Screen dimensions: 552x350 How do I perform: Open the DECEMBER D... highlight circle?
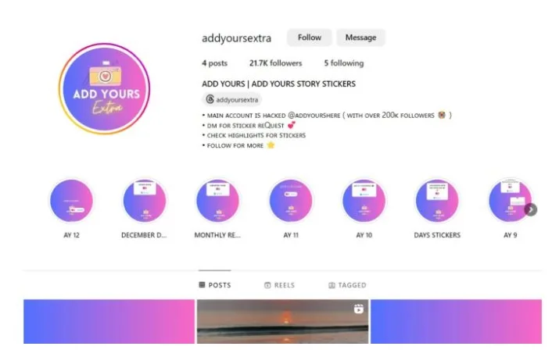tap(145, 201)
